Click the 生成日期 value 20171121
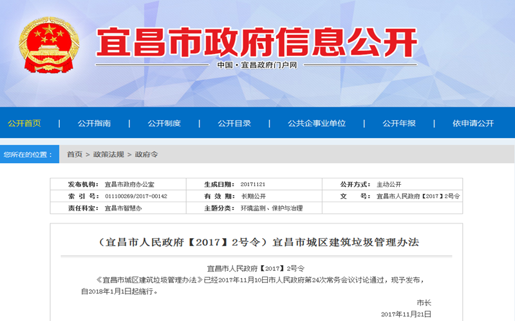Image resolution: width=515 pixels, height=321 pixels. 252,184
